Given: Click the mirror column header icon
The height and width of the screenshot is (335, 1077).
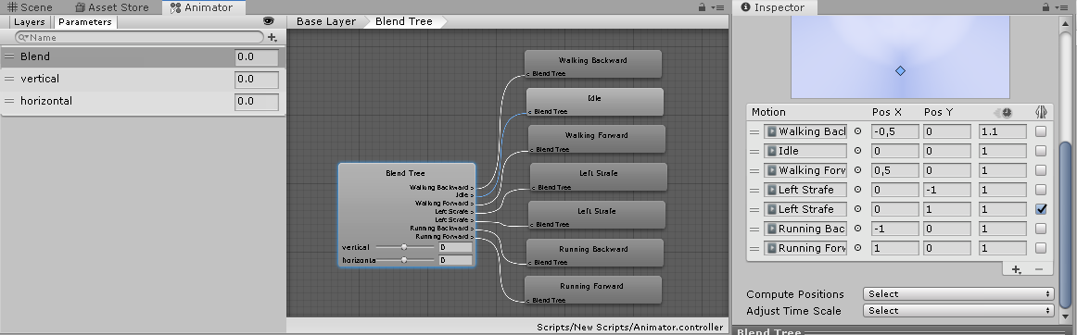Looking at the screenshot, I should (1041, 113).
